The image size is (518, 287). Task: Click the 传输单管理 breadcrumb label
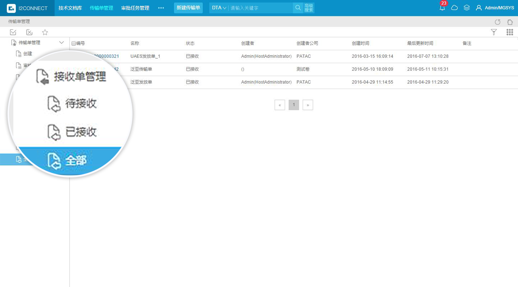click(19, 22)
